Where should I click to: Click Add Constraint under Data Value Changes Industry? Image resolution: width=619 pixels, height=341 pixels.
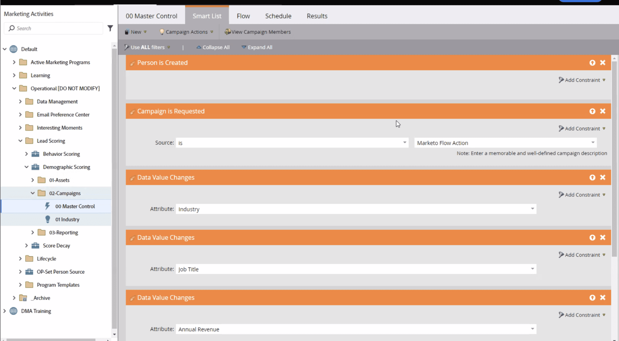[582, 195]
